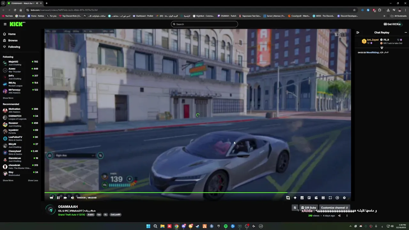Image resolution: width=409 pixels, height=230 pixels.
Task: Open Spotify from taskbar
Action: pos(226,226)
